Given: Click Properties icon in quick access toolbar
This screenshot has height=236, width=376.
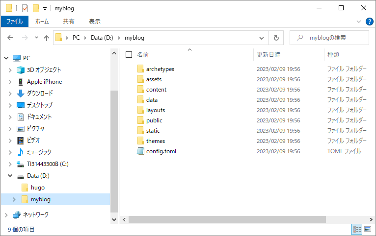Looking at the screenshot, I should click(x=25, y=8).
